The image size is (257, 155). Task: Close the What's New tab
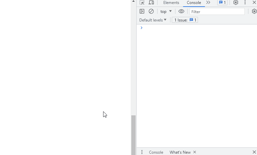pos(195,152)
